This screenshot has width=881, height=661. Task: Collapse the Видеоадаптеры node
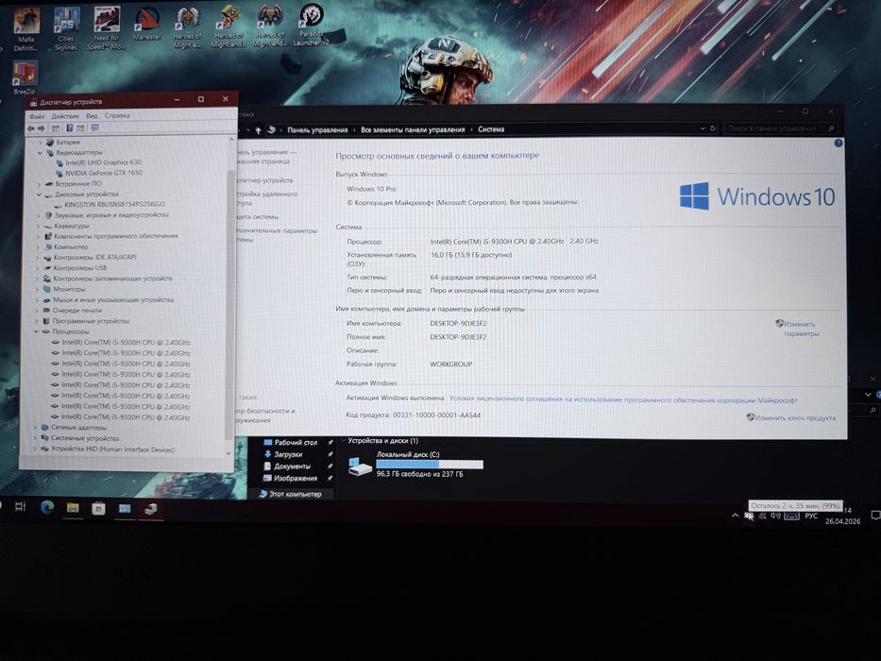pos(40,152)
